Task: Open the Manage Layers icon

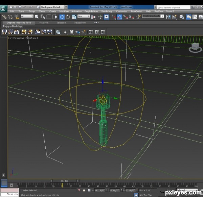Action: pyautogui.click(x=182, y=17)
